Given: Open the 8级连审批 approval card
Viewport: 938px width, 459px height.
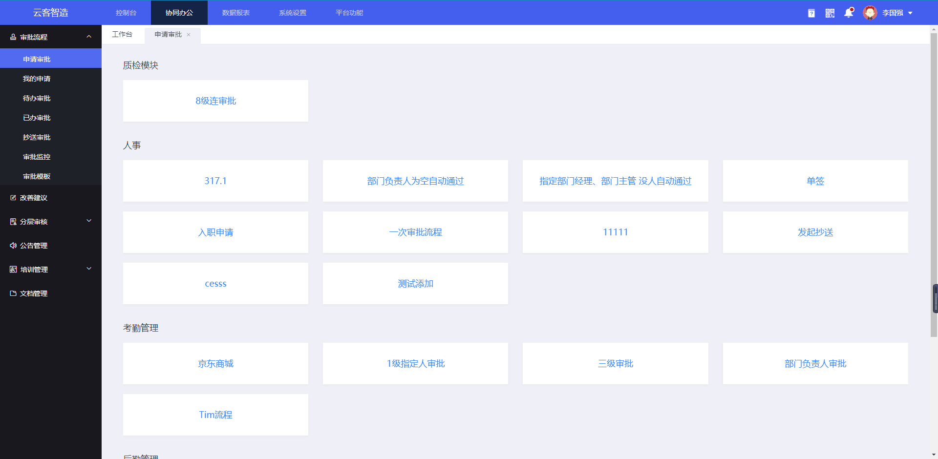Looking at the screenshot, I should pos(215,101).
